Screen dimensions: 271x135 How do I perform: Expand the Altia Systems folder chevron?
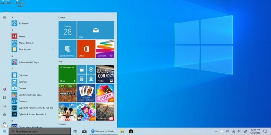tap(53, 49)
